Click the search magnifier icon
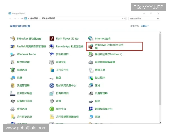The width and height of the screenshot is (169, 135). pos(158,19)
